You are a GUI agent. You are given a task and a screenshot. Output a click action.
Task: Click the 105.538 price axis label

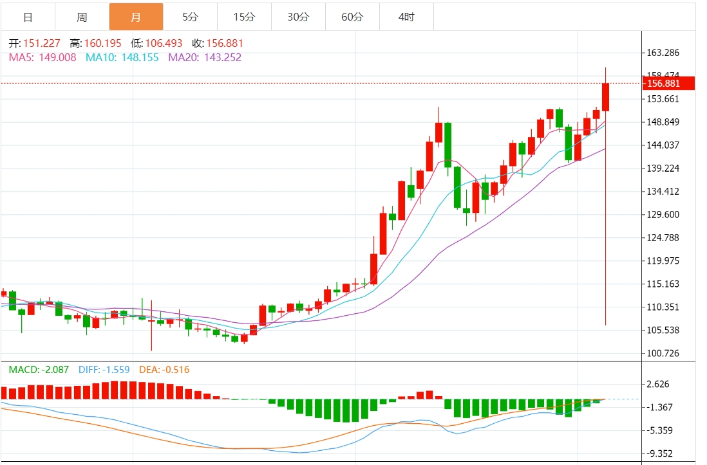coord(663,331)
